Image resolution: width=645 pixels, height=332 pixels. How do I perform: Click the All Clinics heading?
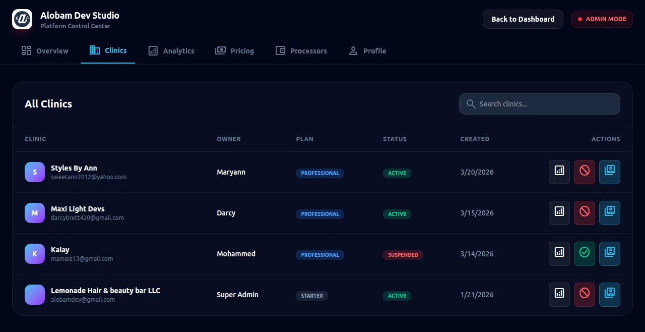(x=48, y=104)
